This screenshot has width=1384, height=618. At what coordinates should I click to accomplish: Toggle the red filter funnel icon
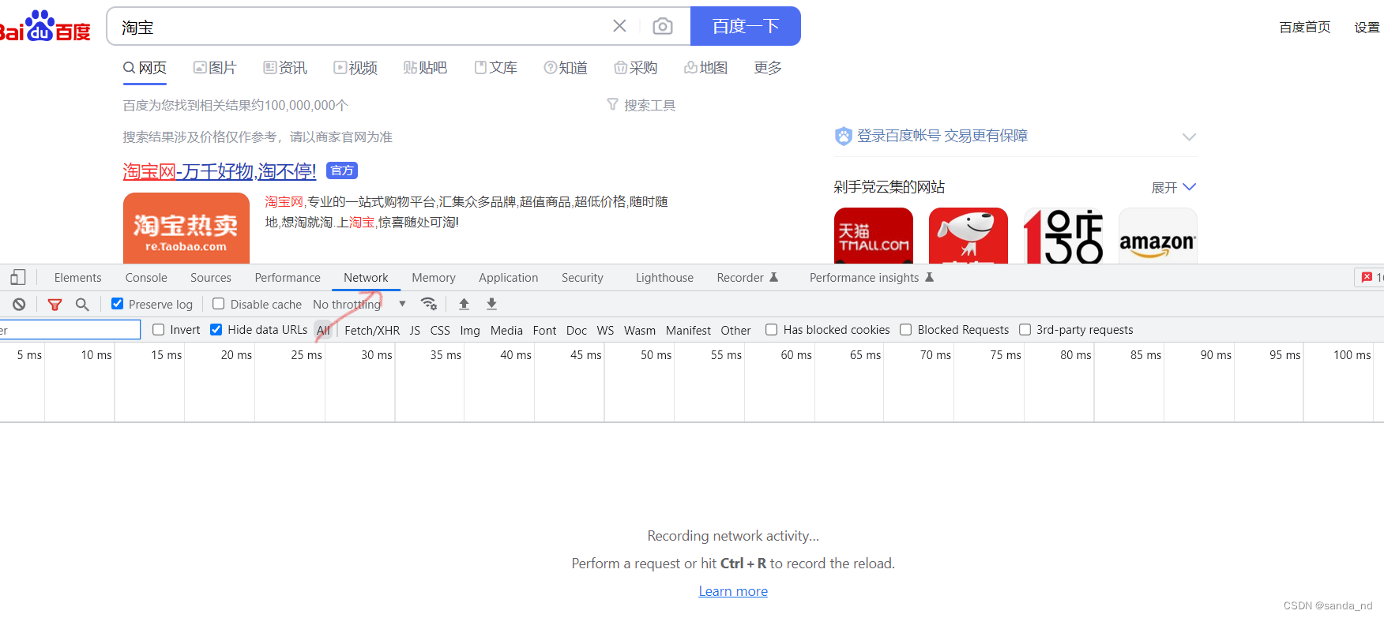coord(55,304)
